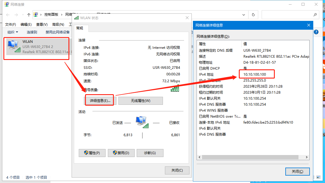The height and width of the screenshot is (183, 325).
Task: Open the 文件(F) menu
Action: point(11,25)
